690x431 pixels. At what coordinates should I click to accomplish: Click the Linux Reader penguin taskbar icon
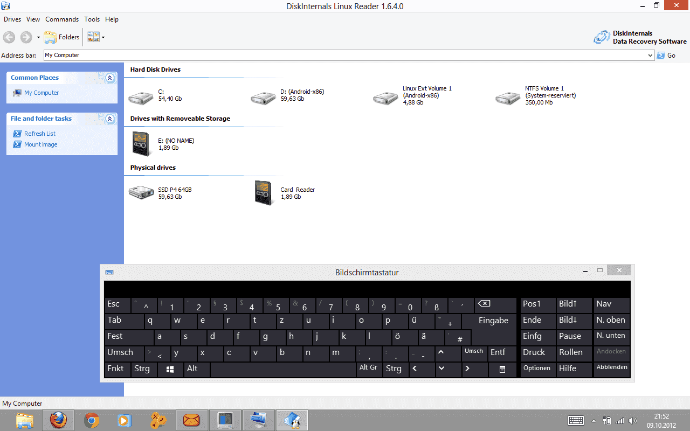coord(292,420)
